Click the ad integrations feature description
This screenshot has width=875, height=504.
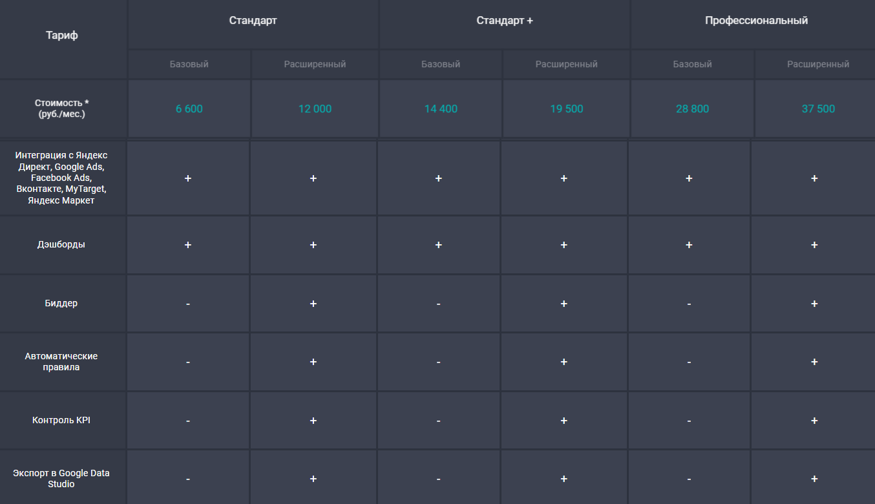[61, 178]
